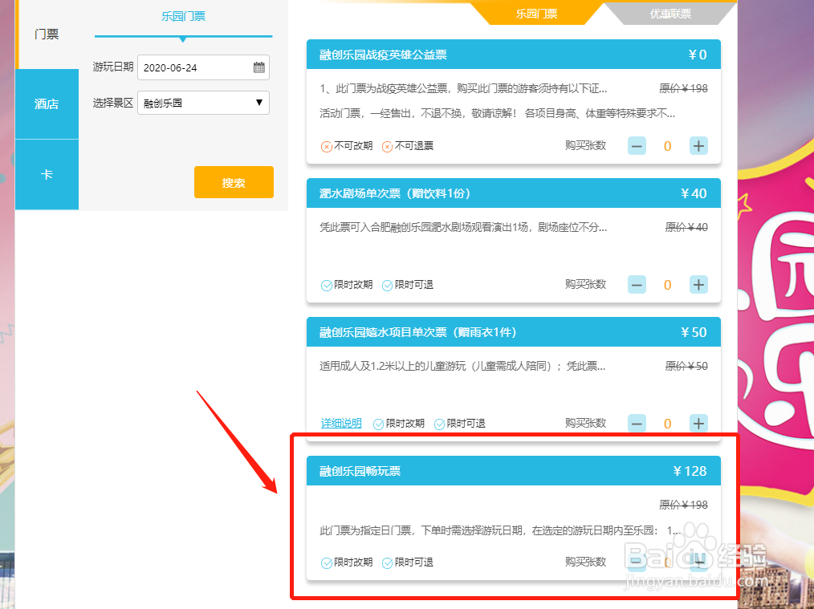Viewport: 814px width, 609px height.
Task: Switch to the 优惠联票 tab
Action: tap(670, 14)
